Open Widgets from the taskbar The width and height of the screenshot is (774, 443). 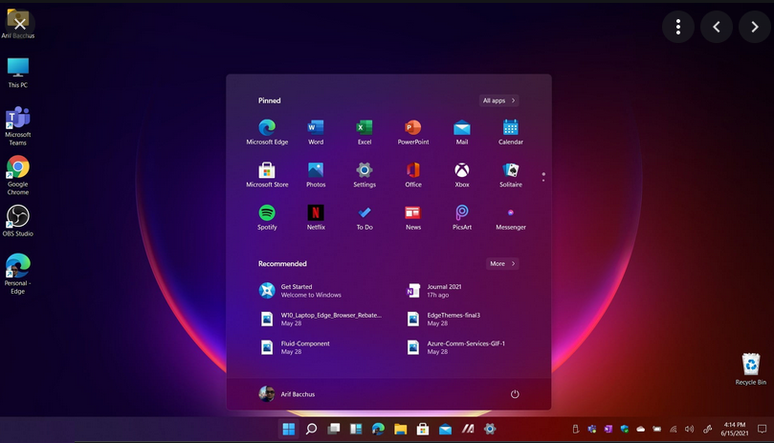(x=356, y=430)
